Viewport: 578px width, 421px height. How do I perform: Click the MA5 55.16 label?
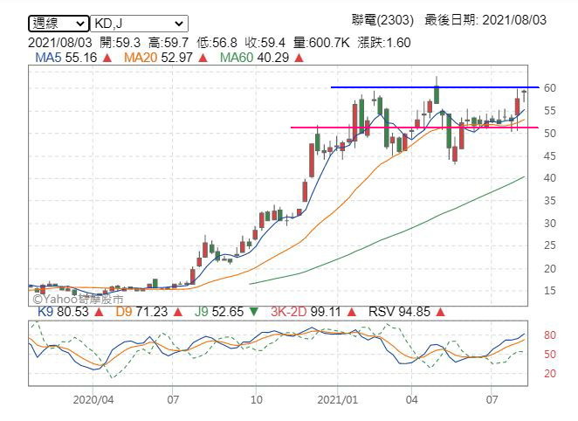(x=66, y=58)
